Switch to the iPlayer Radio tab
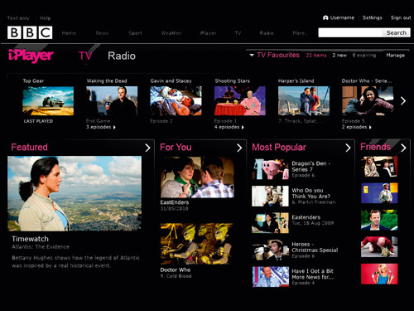The height and width of the screenshot is (311, 414). [122, 56]
